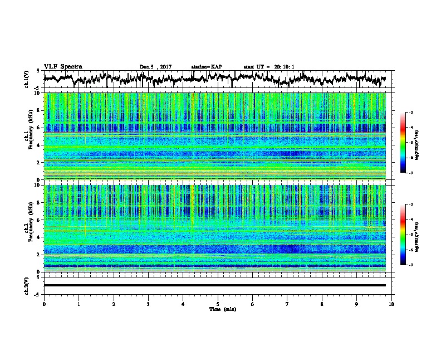Click the log(PSD) unit label beside ch.1 color bar
Screen dimensions: 441x341
pos(417,145)
